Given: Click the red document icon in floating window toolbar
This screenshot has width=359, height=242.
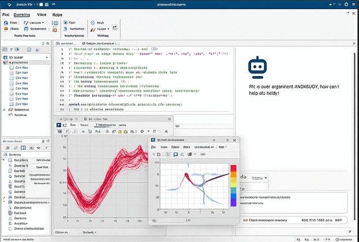Looking at the screenshot, I should click(159, 154).
